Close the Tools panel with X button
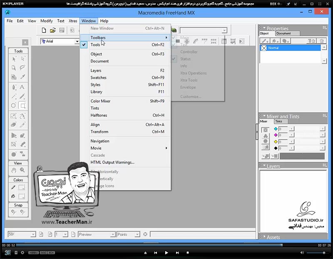 pyautogui.click(x=25, y=43)
